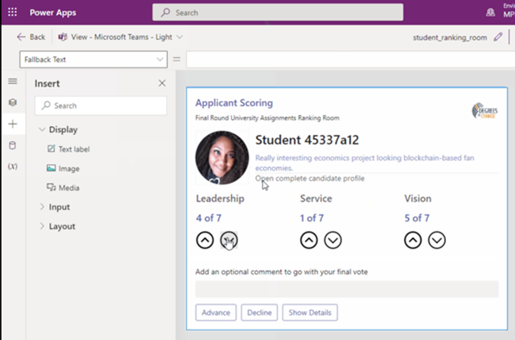
Task: Open the components layers icon in sidebar
Action: pos(13,103)
